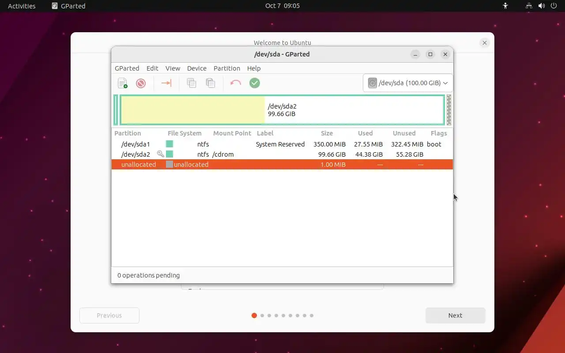The width and height of the screenshot is (565, 353).
Task: Click the 44.38 GiB used value
Action: [x=369, y=154]
